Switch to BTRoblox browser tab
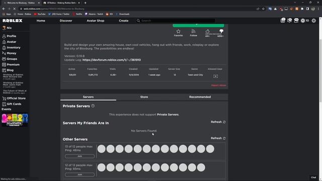 click(x=61, y=3)
